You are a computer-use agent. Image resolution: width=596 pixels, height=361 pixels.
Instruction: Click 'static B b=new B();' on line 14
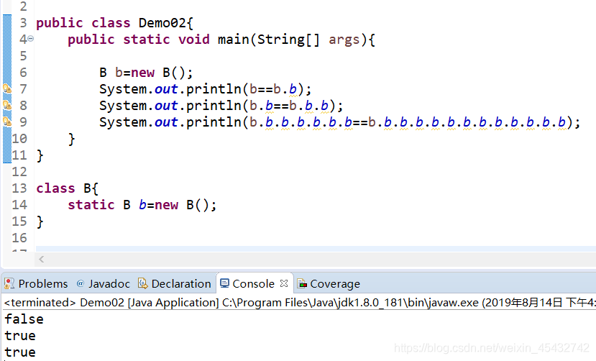point(142,205)
